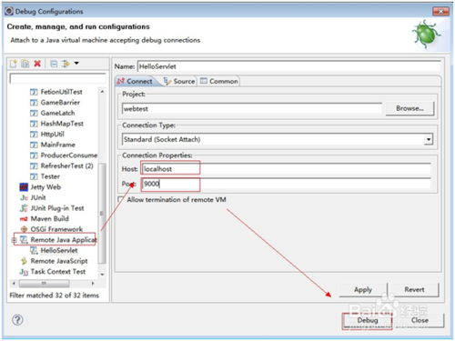
Task: Click the Browse... button
Action: 409,108
